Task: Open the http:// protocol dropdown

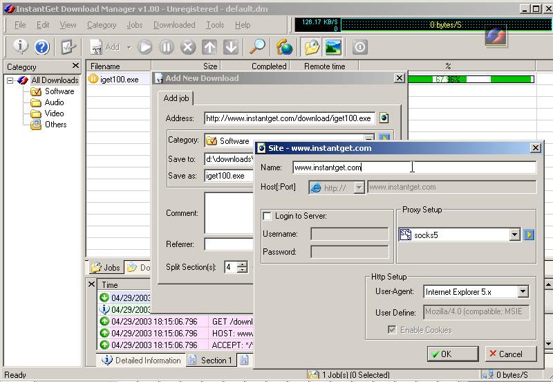Action: [359, 188]
